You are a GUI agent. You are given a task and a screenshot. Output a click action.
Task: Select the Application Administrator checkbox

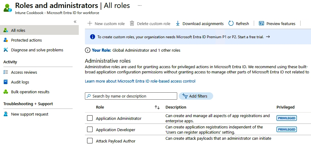pos(90,118)
